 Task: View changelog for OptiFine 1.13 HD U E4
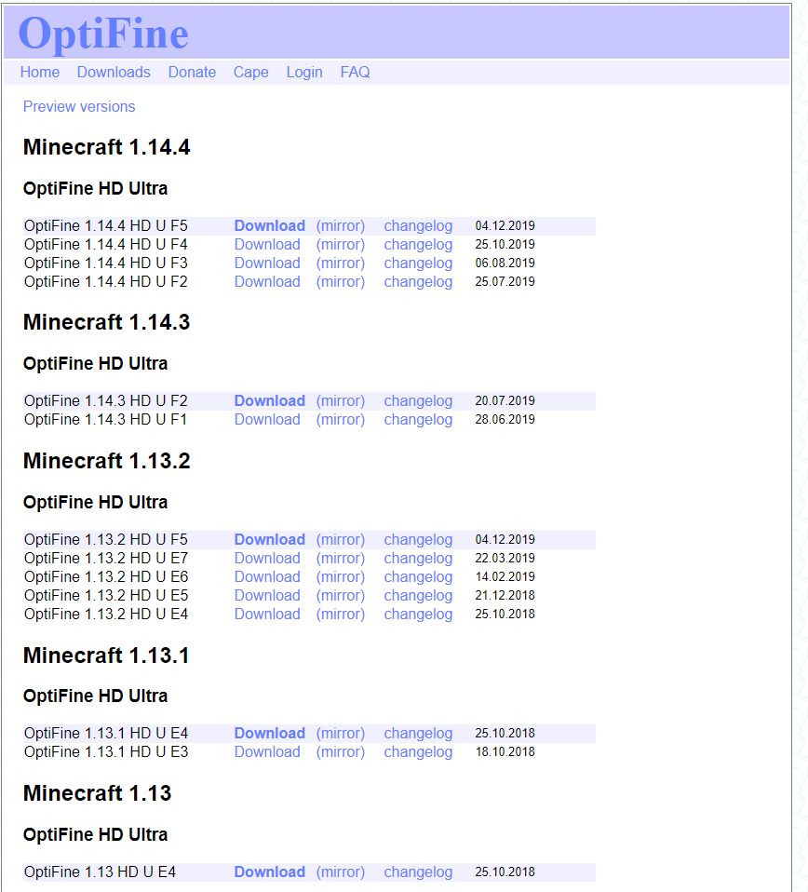tap(418, 872)
